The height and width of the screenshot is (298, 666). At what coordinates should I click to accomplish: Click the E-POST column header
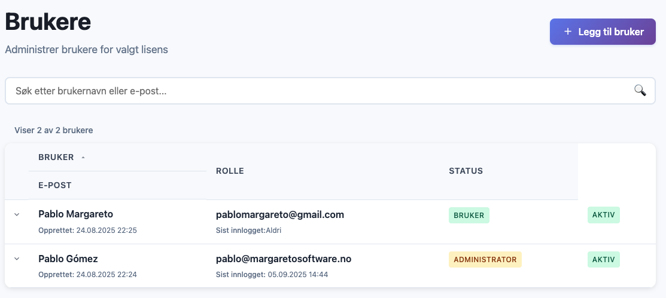pos(55,185)
